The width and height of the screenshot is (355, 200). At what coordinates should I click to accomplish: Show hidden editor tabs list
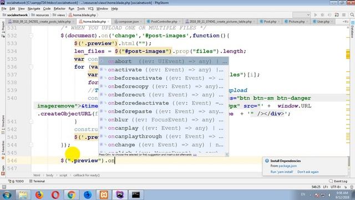click(x=345, y=22)
